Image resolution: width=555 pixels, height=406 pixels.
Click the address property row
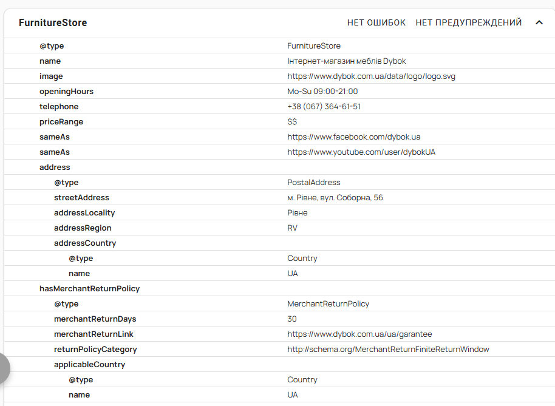279,167
